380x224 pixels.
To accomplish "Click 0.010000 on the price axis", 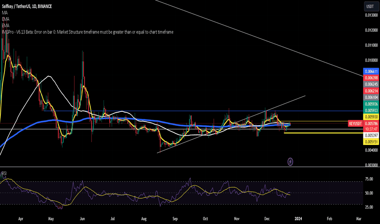I will (x=371, y=60).
